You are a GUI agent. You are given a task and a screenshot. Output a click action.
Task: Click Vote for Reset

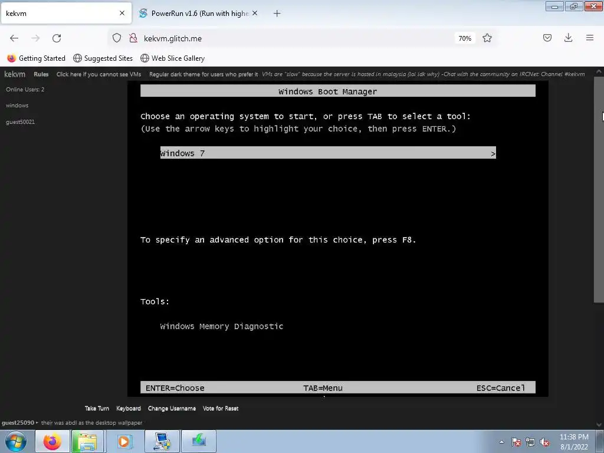click(221, 408)
